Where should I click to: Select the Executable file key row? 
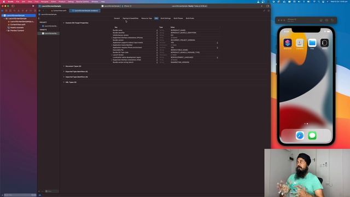click(x=118, y=50)
